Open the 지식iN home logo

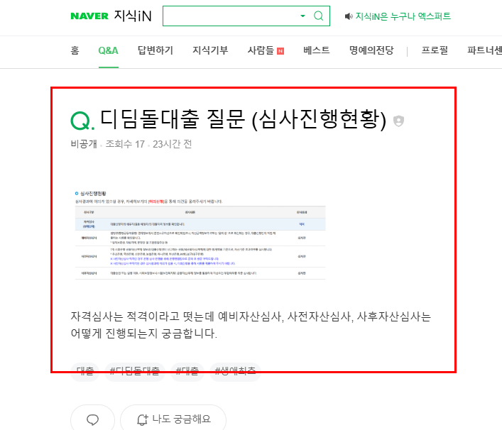click(133, 16)
